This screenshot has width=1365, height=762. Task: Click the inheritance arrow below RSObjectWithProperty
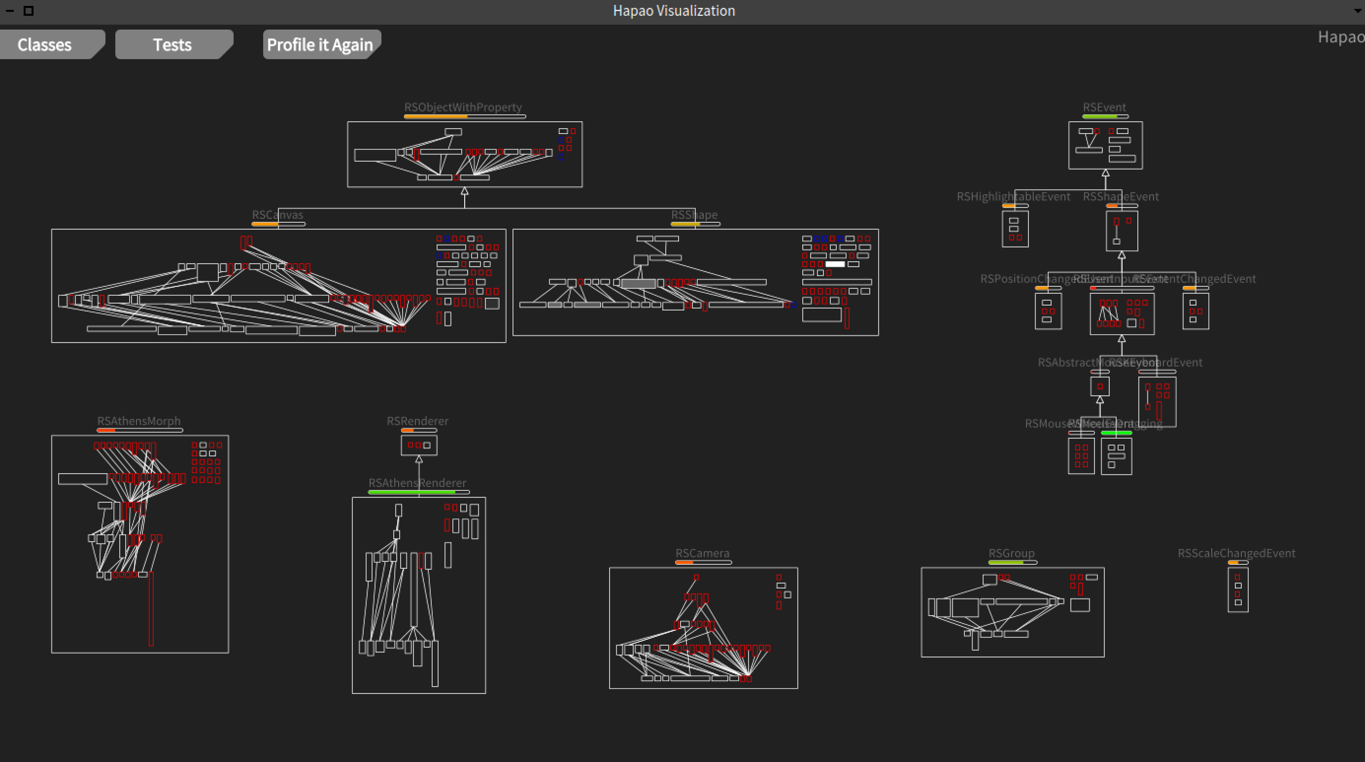(465, 191)
